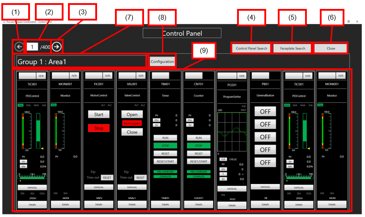This screenshot has height=217, width=365.
Task: Click the 0–100% scale on leftmost TIC001
Action: pos(31,177)
